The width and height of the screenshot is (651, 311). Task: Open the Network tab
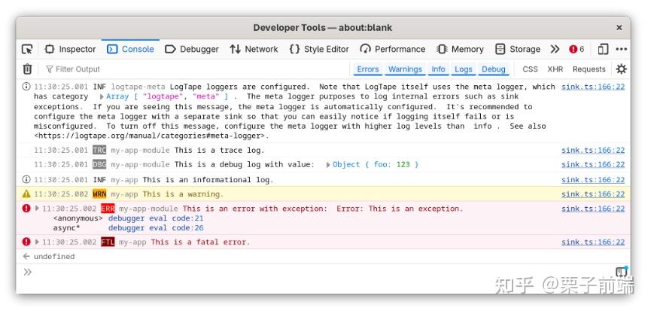[x=254, y=50]
